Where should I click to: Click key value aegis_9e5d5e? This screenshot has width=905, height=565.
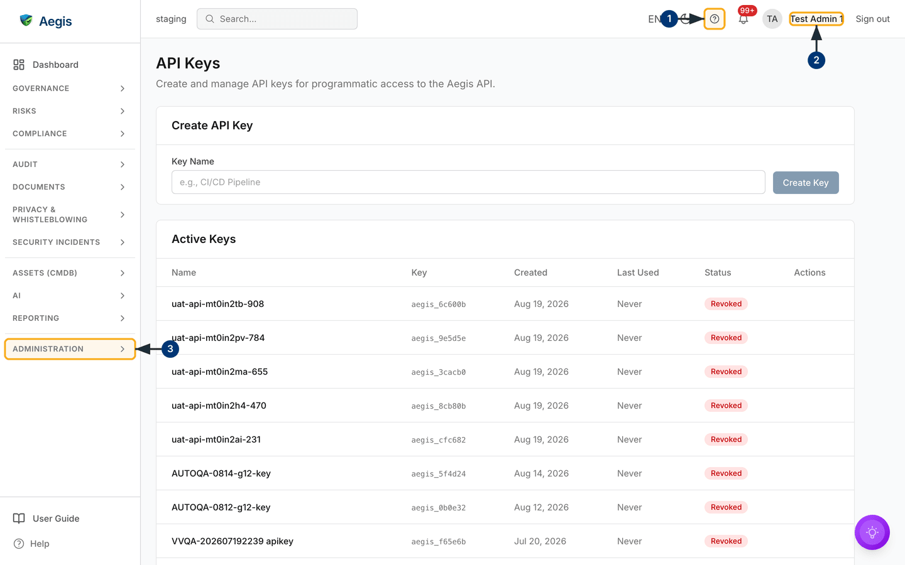point(439,338)
